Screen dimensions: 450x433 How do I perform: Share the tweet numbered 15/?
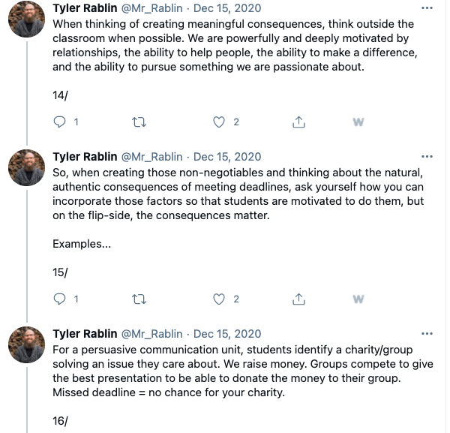[x=298, y=299]
